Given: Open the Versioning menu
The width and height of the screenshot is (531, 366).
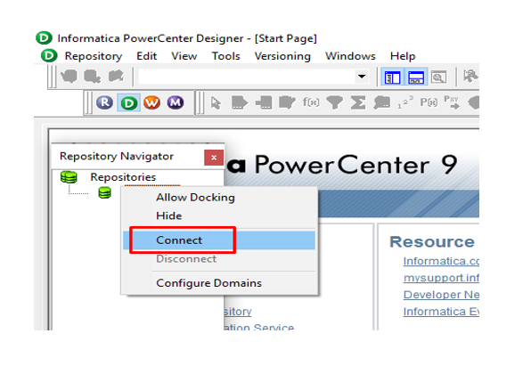Looking at the screenshot, I should [282, 56].
